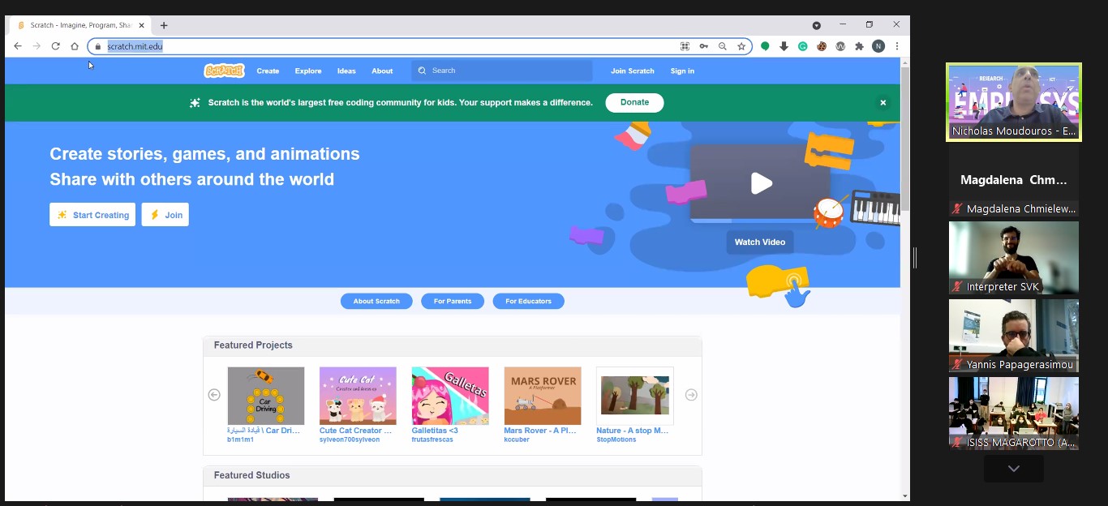The height and width of the screenshot is (506, 1108).
Task: Show more participants with down chevron
Action: tap(1014, 469)
